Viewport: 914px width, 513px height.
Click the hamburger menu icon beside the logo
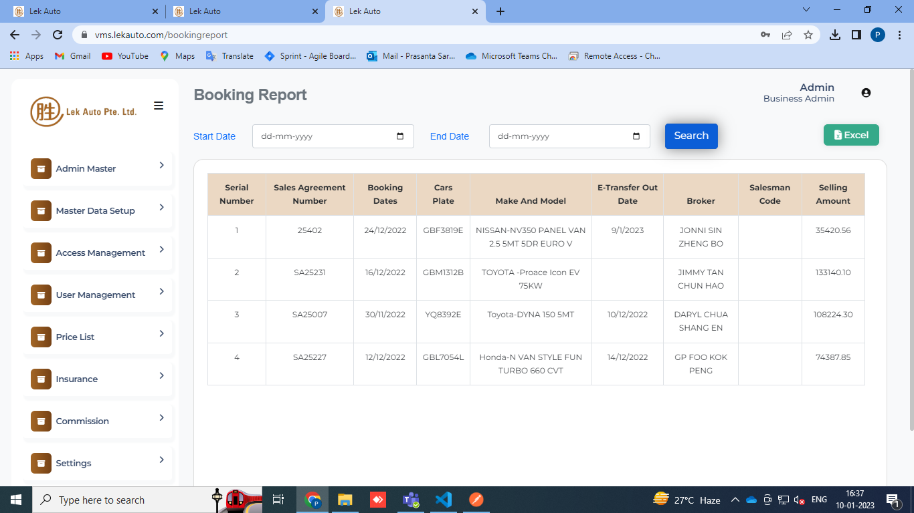click(x=159, y=106)
